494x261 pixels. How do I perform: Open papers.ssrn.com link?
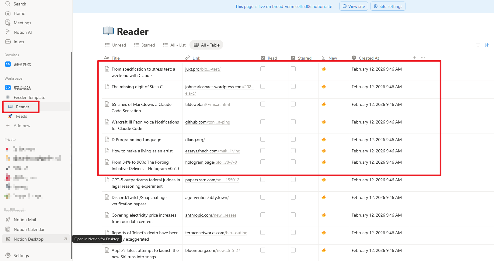[212, 180]
